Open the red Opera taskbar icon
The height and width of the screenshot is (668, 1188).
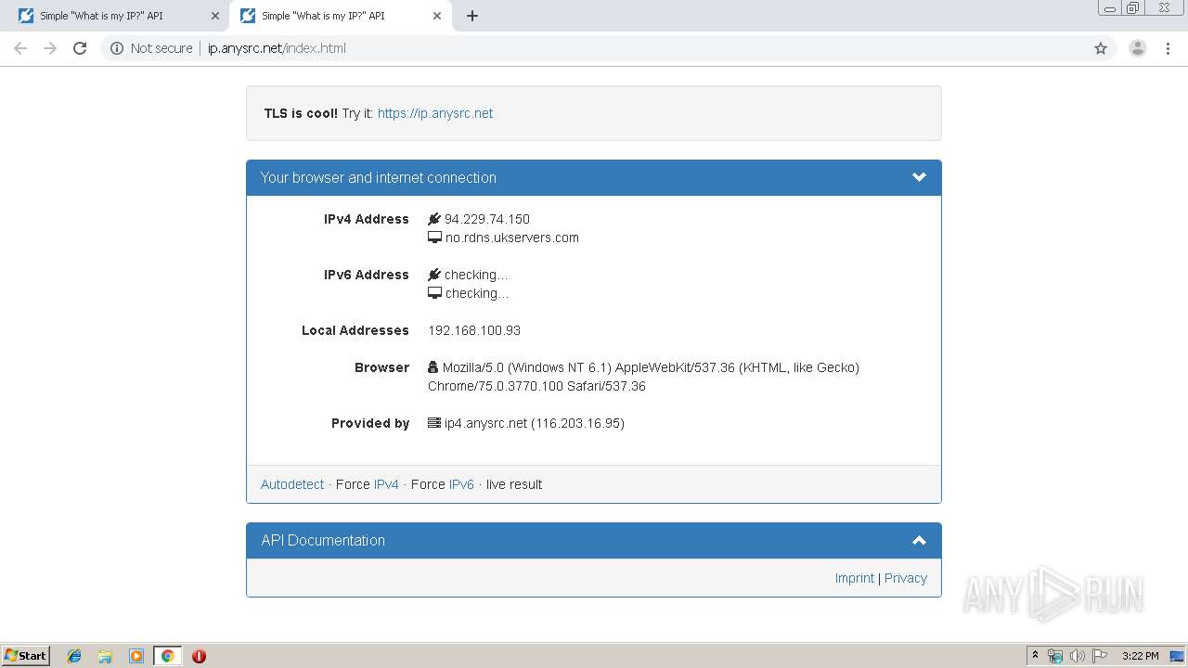(199, 656)
